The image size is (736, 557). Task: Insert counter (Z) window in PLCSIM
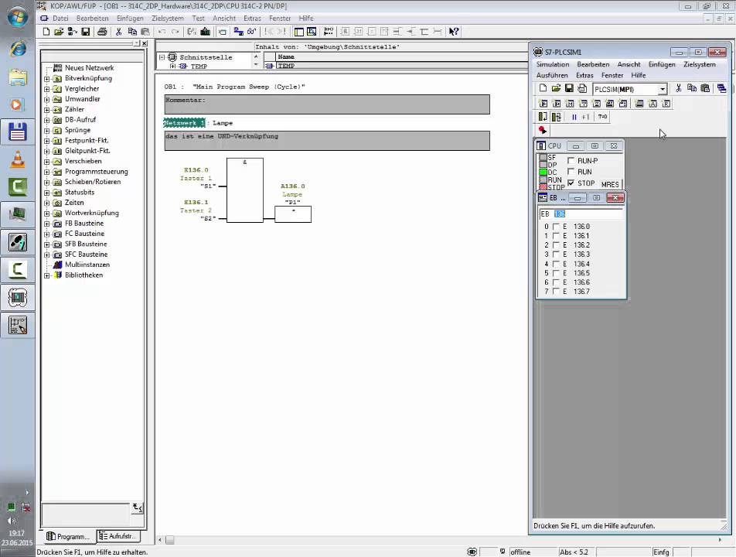click(596, 104)
